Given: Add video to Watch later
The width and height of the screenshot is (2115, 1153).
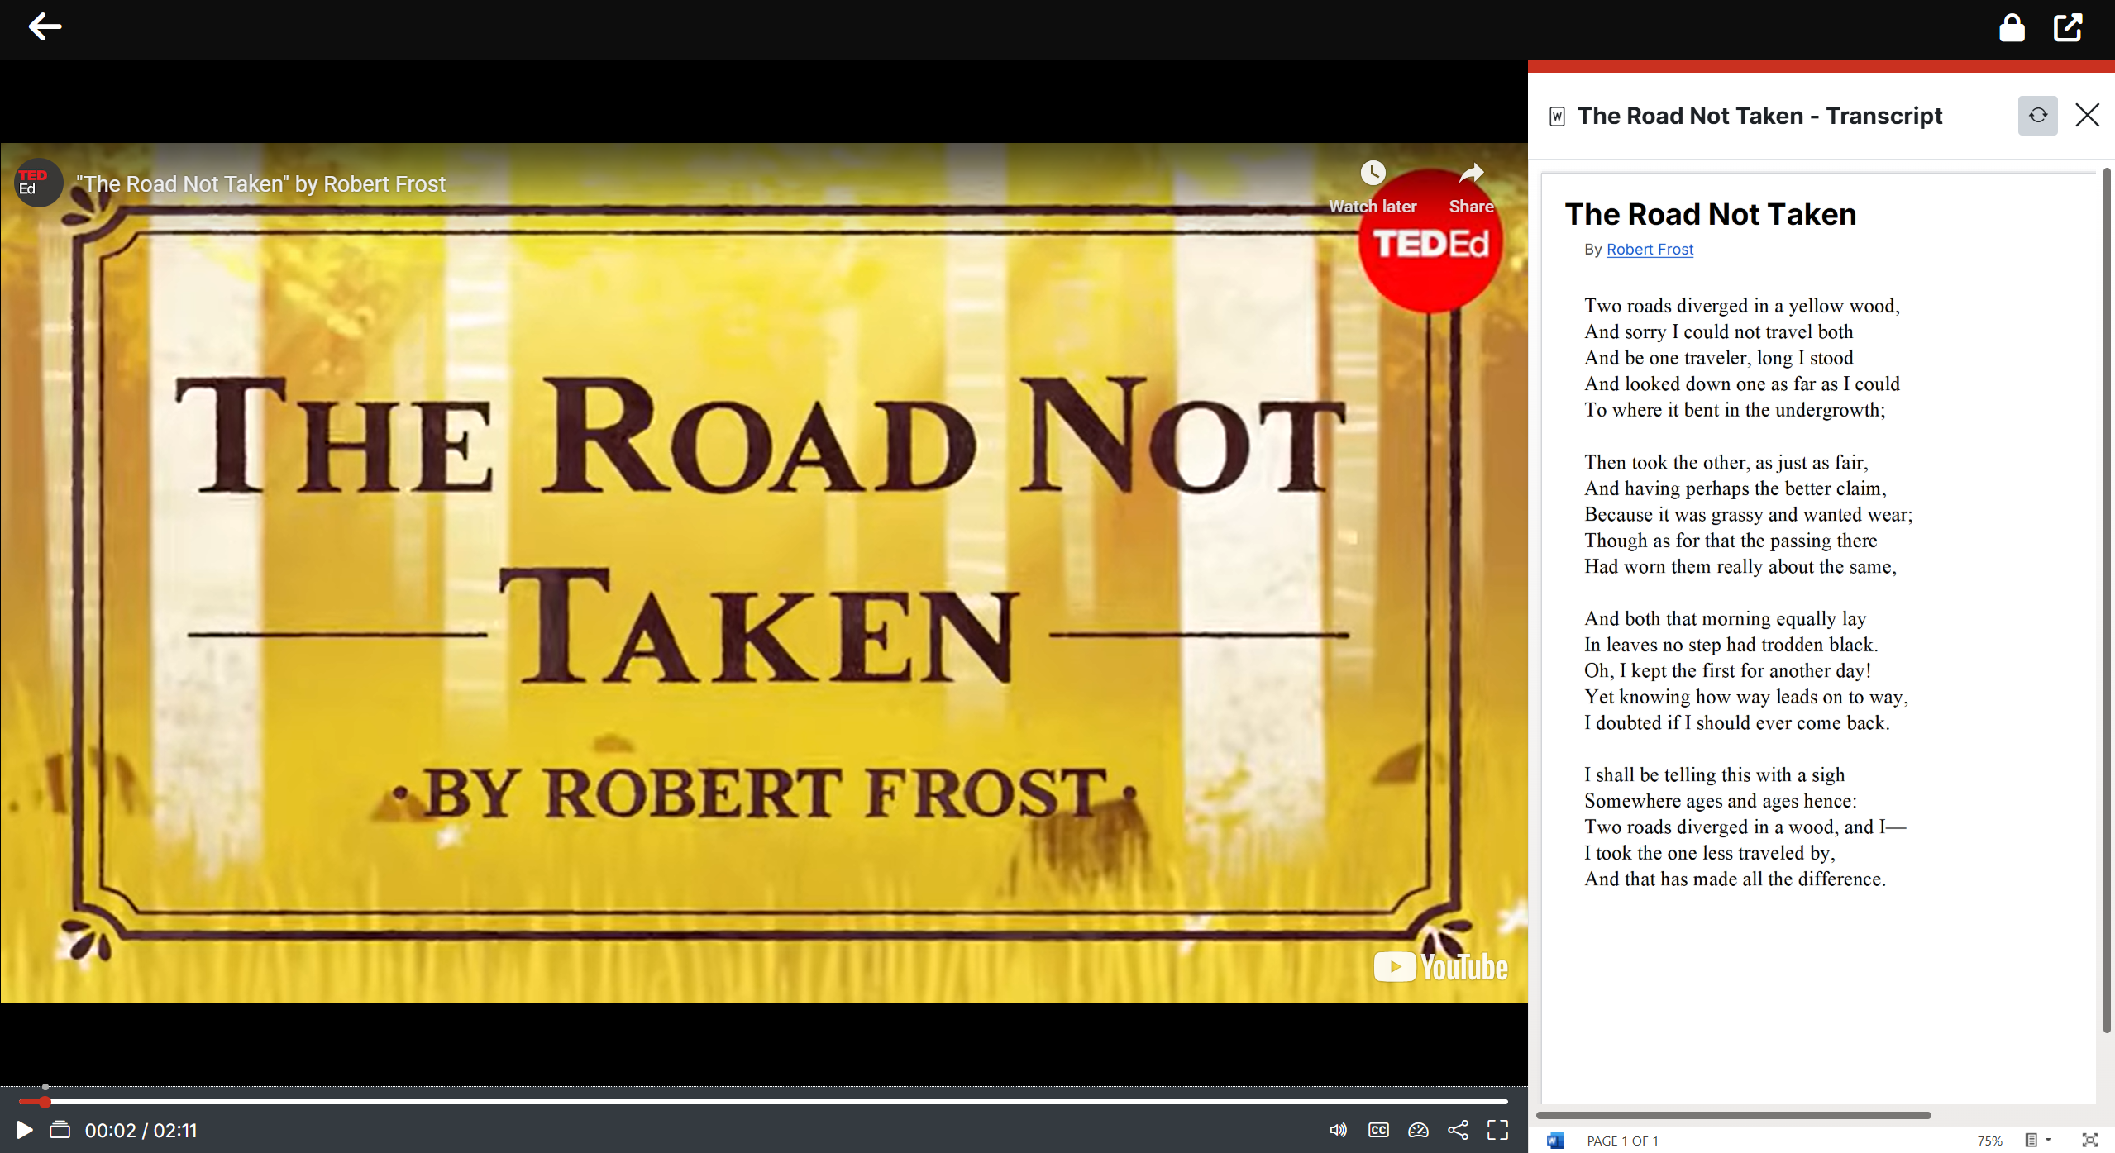Looking at the screenshot, I should click(1373, 188).
